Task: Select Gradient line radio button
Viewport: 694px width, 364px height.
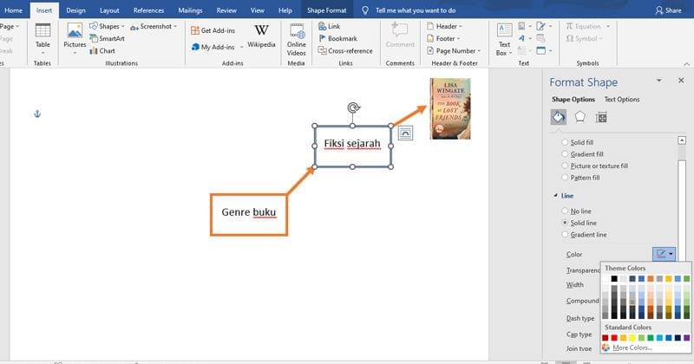Action: (566, 234)
